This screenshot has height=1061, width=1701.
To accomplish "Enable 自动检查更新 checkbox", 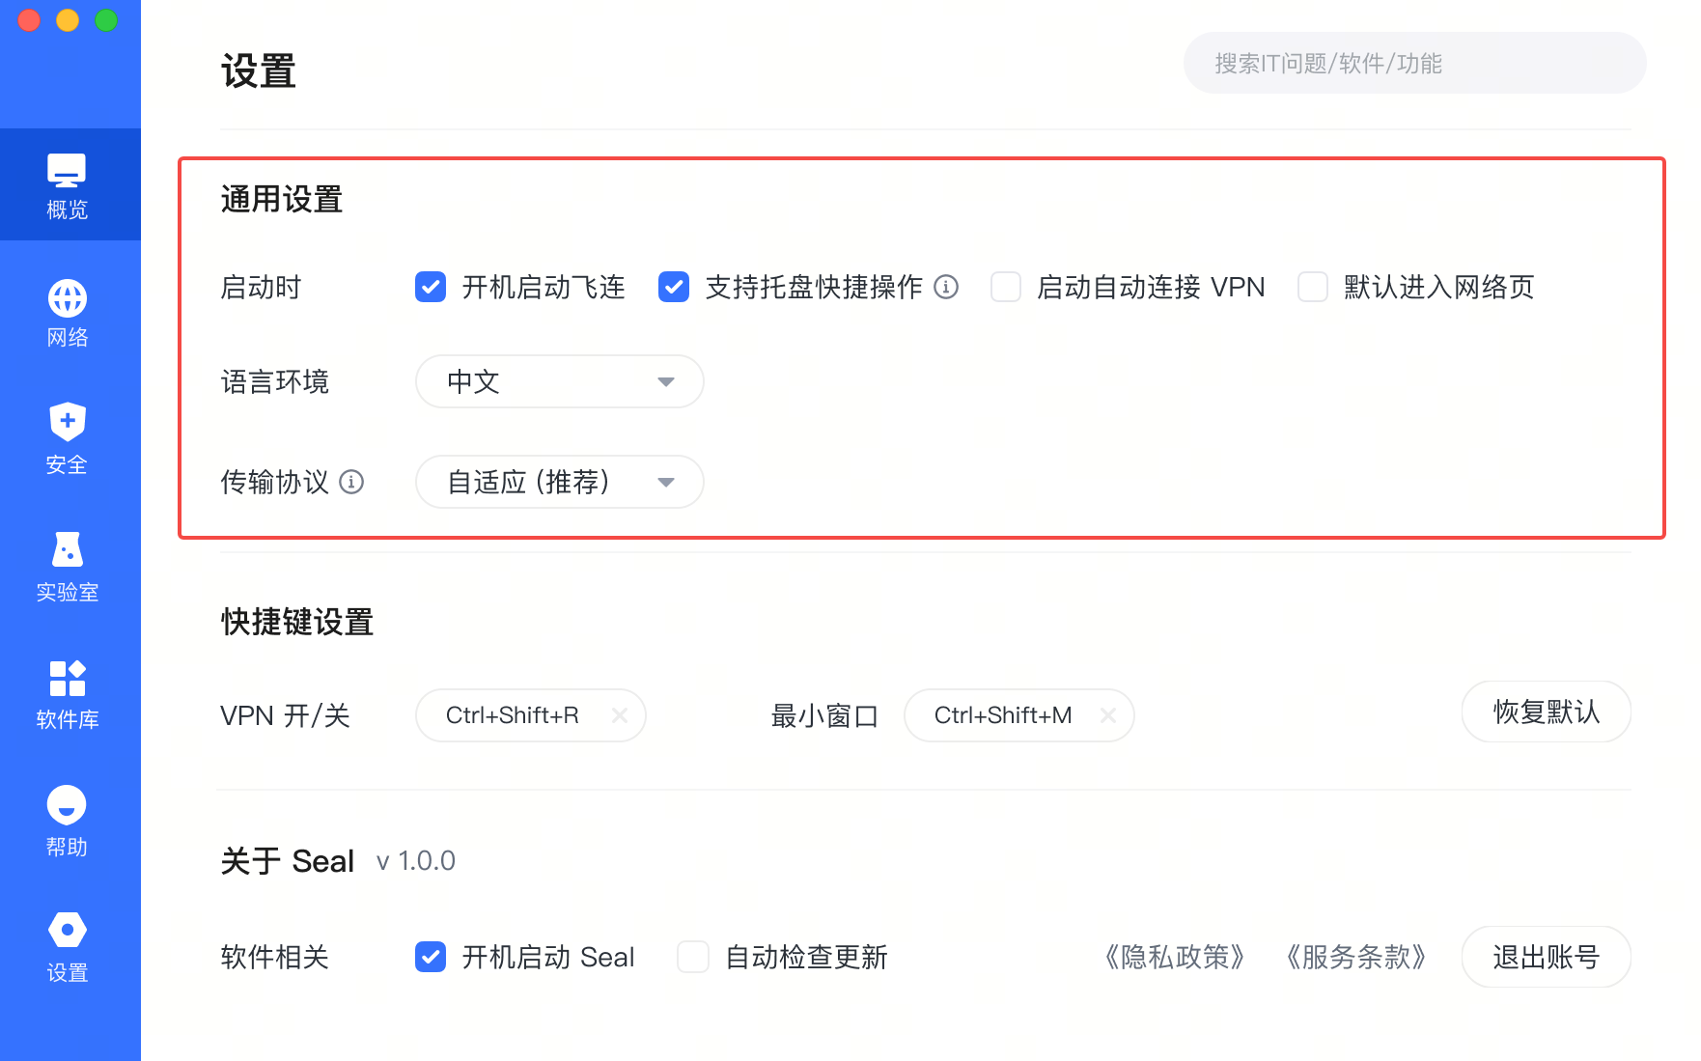I will pyautogui.click(x=693, y=957).
